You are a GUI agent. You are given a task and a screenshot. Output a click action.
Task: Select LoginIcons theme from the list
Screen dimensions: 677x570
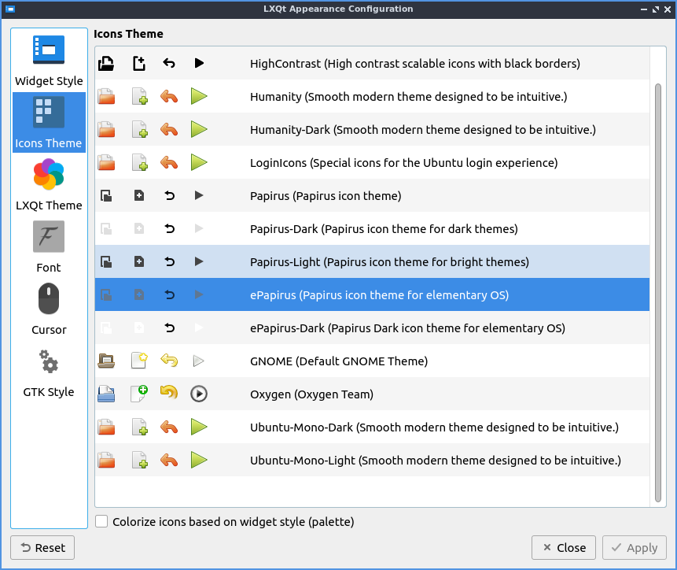point(403,163)
